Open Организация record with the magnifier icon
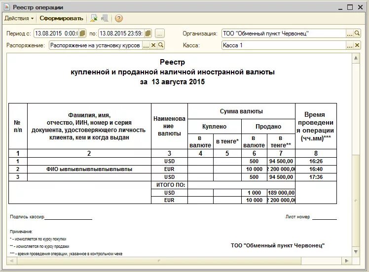This screenshot has height=272, width=369. [x=357, y=33]
